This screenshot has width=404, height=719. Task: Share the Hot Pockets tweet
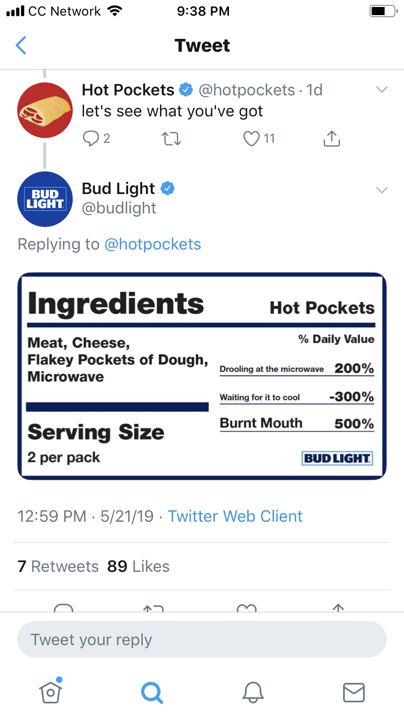click(332, 139)
